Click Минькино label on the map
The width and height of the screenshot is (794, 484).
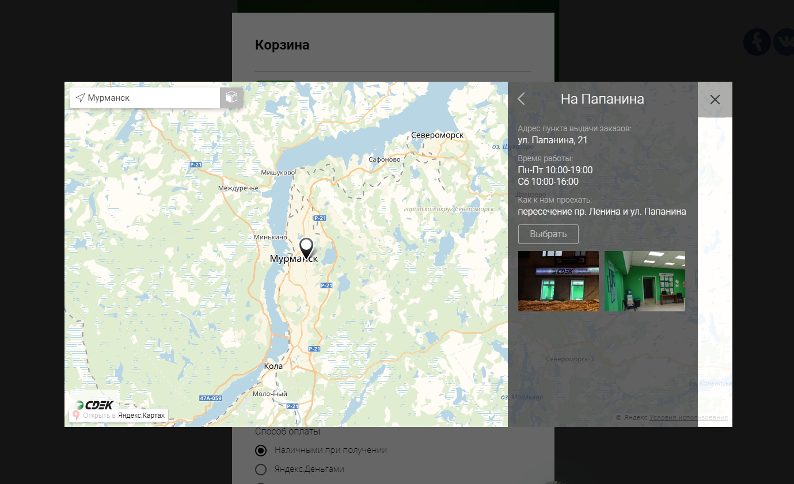click(271, 237)
